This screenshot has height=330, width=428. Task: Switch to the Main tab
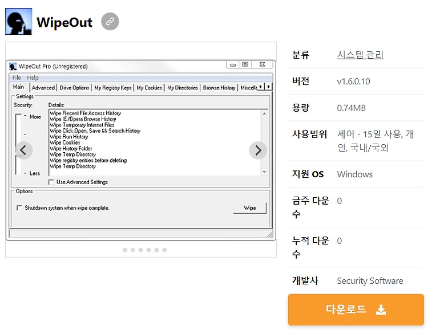18,87
